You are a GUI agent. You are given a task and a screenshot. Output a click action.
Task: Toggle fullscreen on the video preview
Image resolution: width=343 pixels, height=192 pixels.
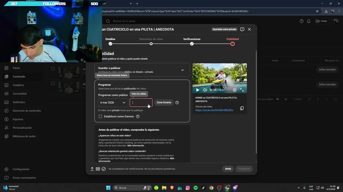[242, 90]
